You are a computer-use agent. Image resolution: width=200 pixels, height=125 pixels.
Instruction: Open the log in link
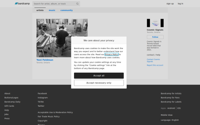(180, 4)
